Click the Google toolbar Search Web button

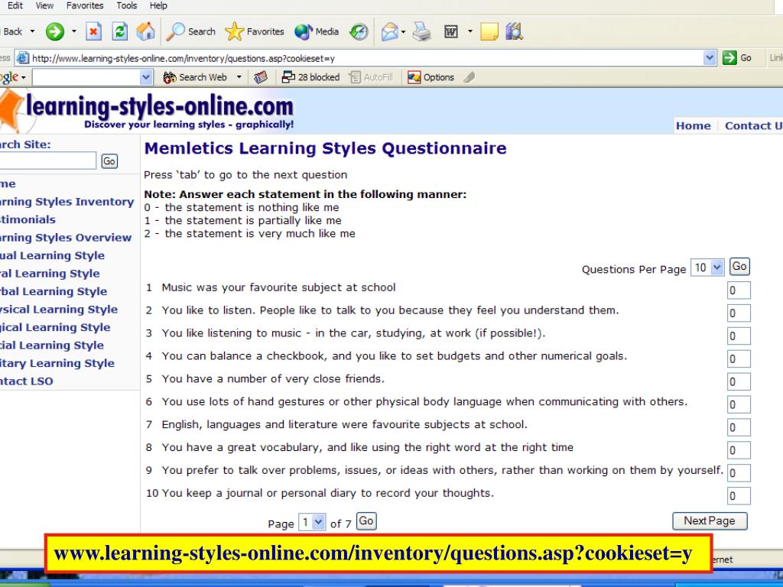195,77
